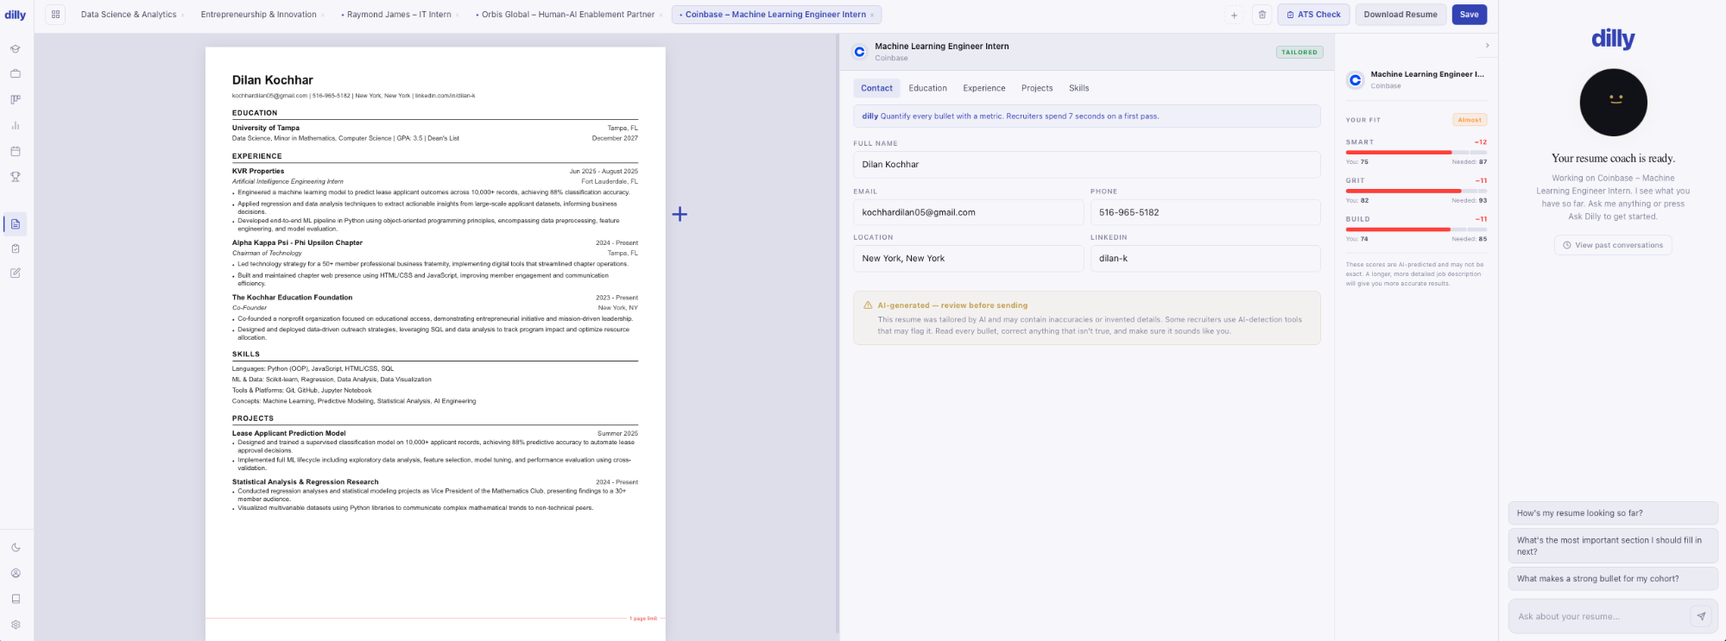The image size is (1726, 641).
Task: Click the ATS Check button
Action: 1313,15
